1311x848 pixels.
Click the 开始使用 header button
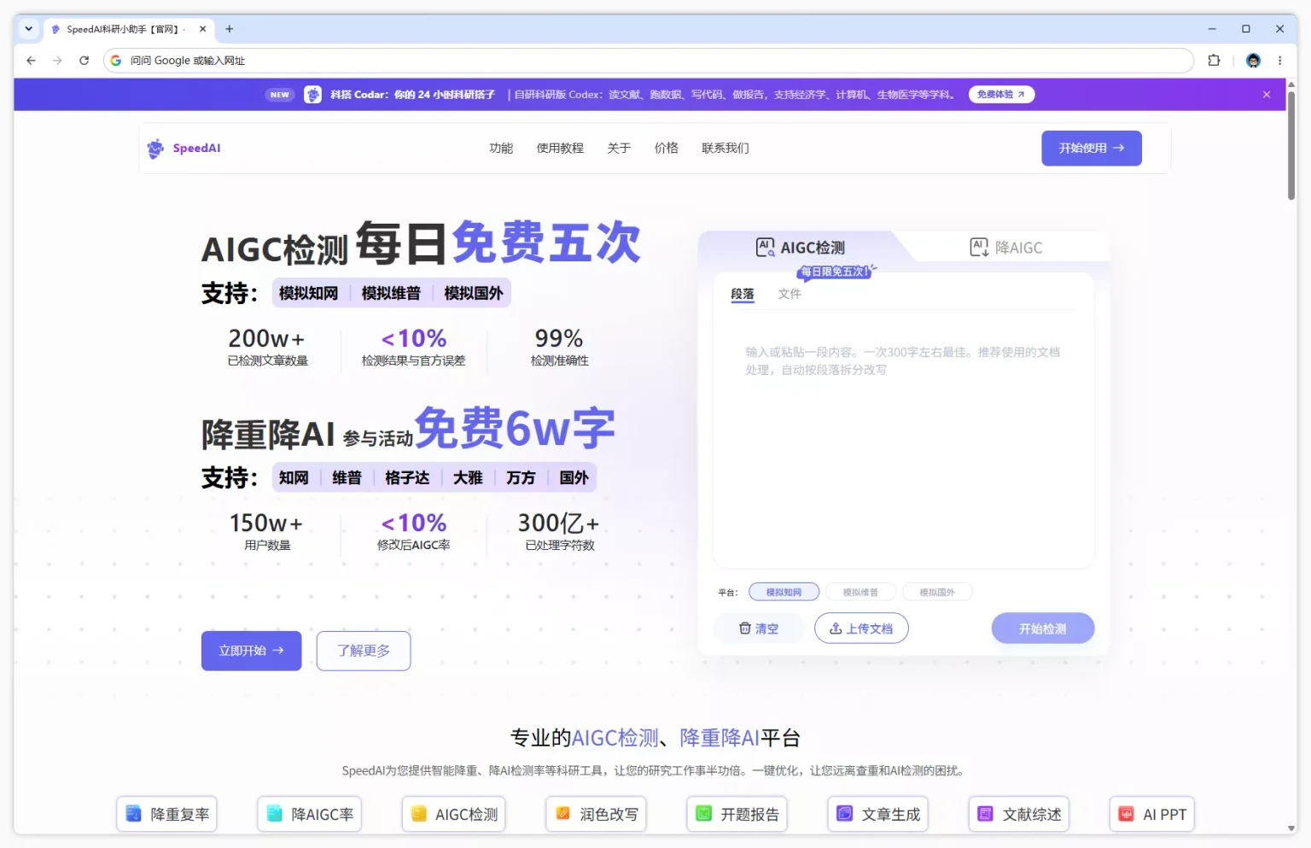(x=1092, y=148)
